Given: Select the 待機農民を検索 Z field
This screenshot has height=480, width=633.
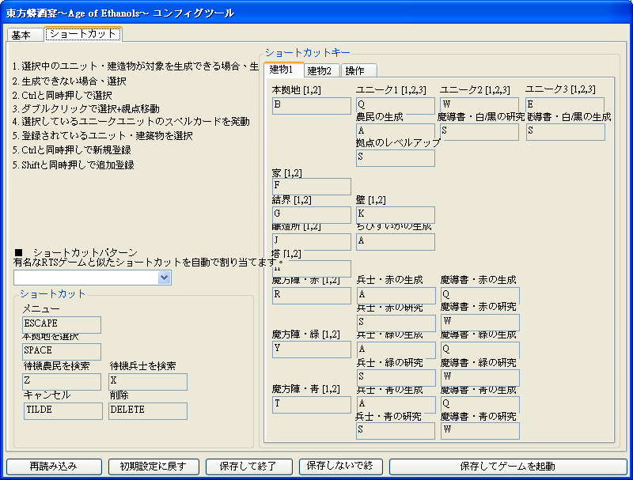Looking at the screenshot, I should 63,381.
